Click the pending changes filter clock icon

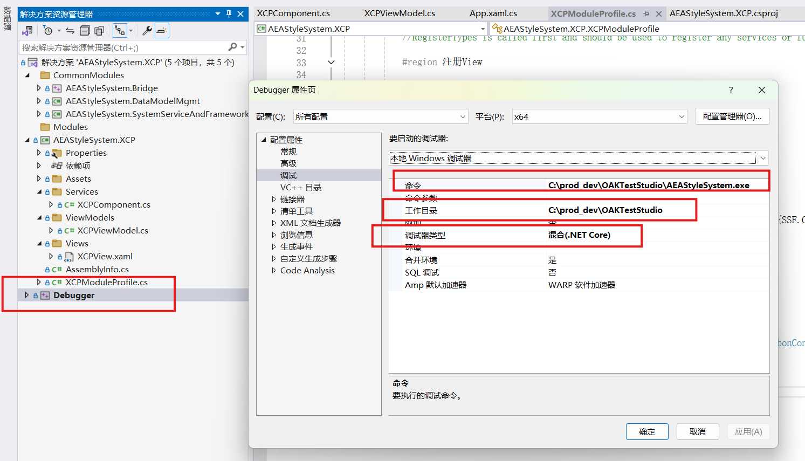(x=48, y=31)
